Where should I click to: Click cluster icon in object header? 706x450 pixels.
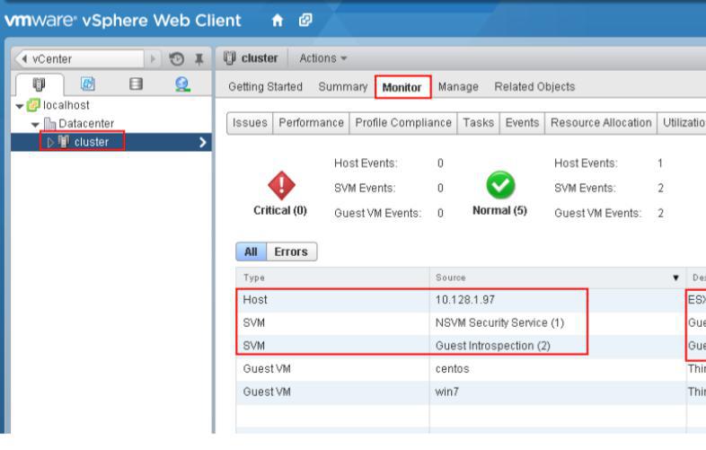(x=230, y=58)
